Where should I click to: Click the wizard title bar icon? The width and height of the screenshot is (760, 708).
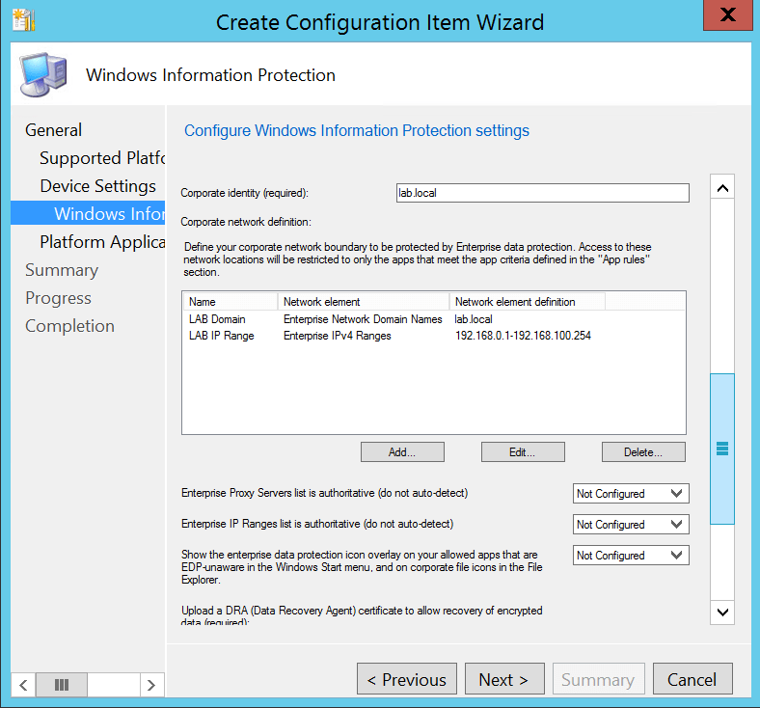pyautogui.click(x=24, y=20)
